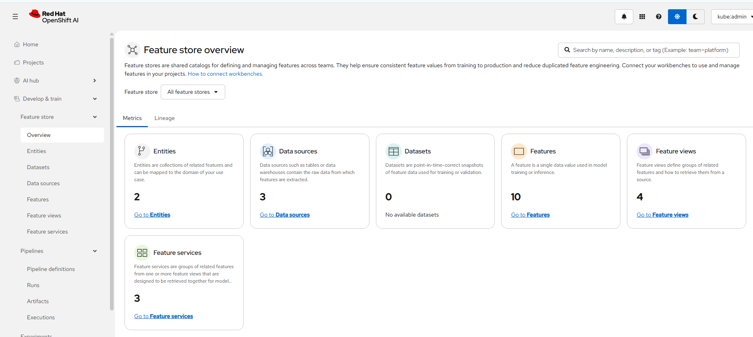Click the search magnifier icon
The height and width of the screenshot is (337, 753).
[x=567, y=50]
